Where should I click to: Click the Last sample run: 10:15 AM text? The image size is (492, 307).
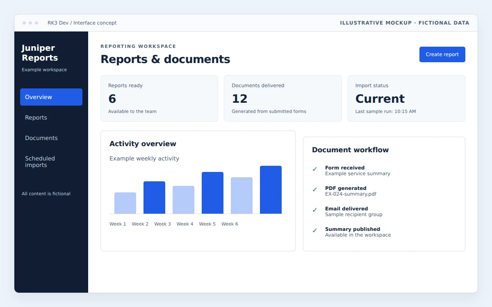[x=385, y=111]
